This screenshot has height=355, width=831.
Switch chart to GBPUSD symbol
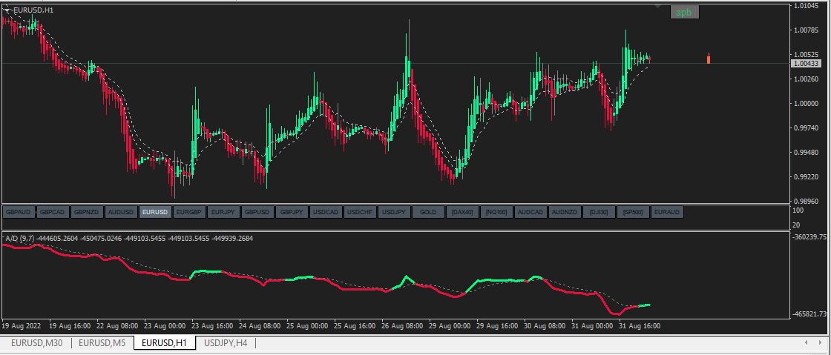coord(257,212)
